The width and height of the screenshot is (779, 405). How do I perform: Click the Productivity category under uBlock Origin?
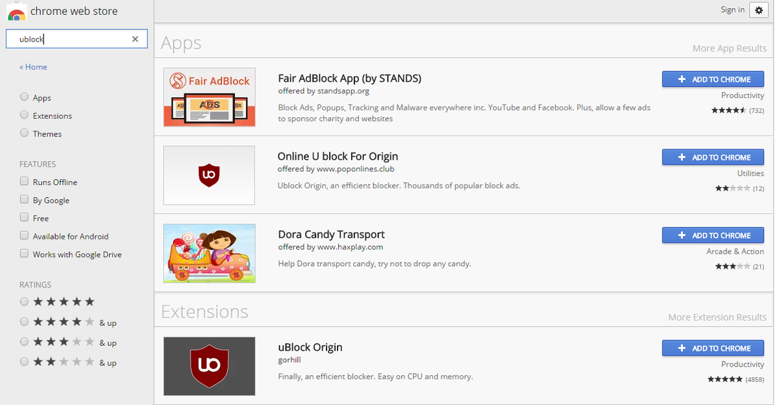pos(743,364)
